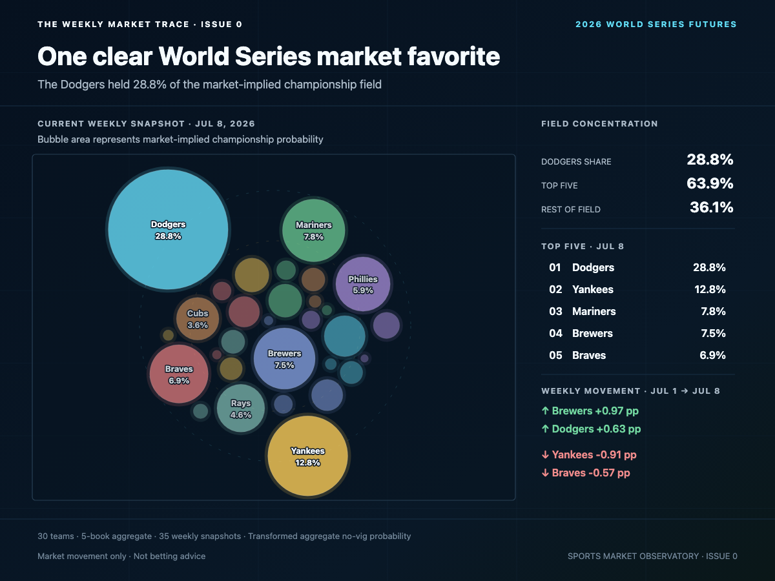This screenshot has width=775, height=581.
Task: Click 'Market movement only · Not betting advice' disclaimer
Action: 121,556
